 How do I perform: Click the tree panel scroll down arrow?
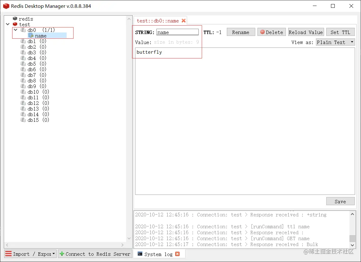(129, 239)
